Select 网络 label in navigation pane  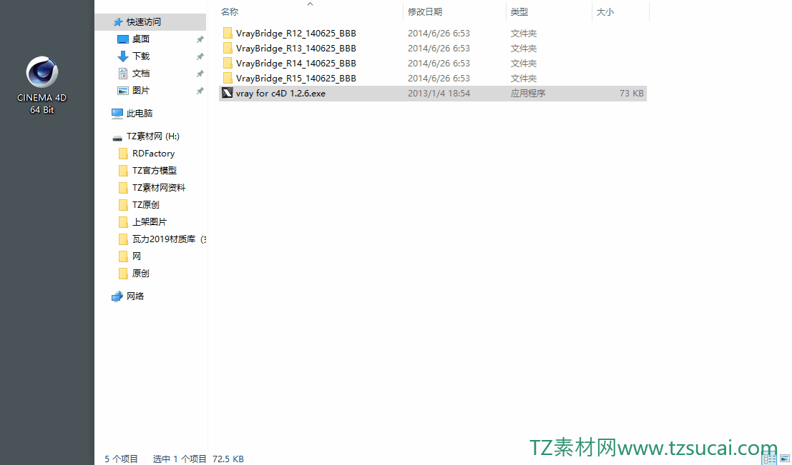click(135, 296)
